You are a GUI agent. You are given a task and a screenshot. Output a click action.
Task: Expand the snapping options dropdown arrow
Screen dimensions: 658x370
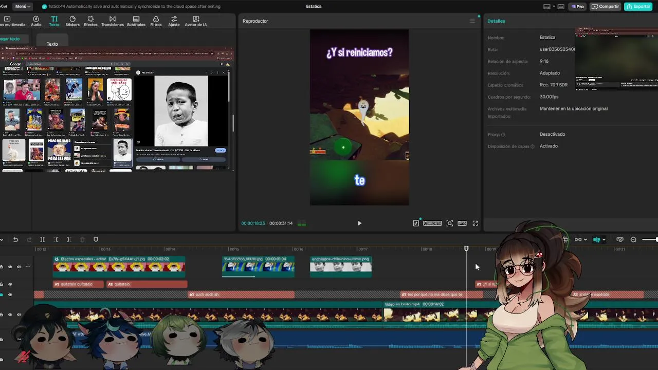(x=604, y=239)
